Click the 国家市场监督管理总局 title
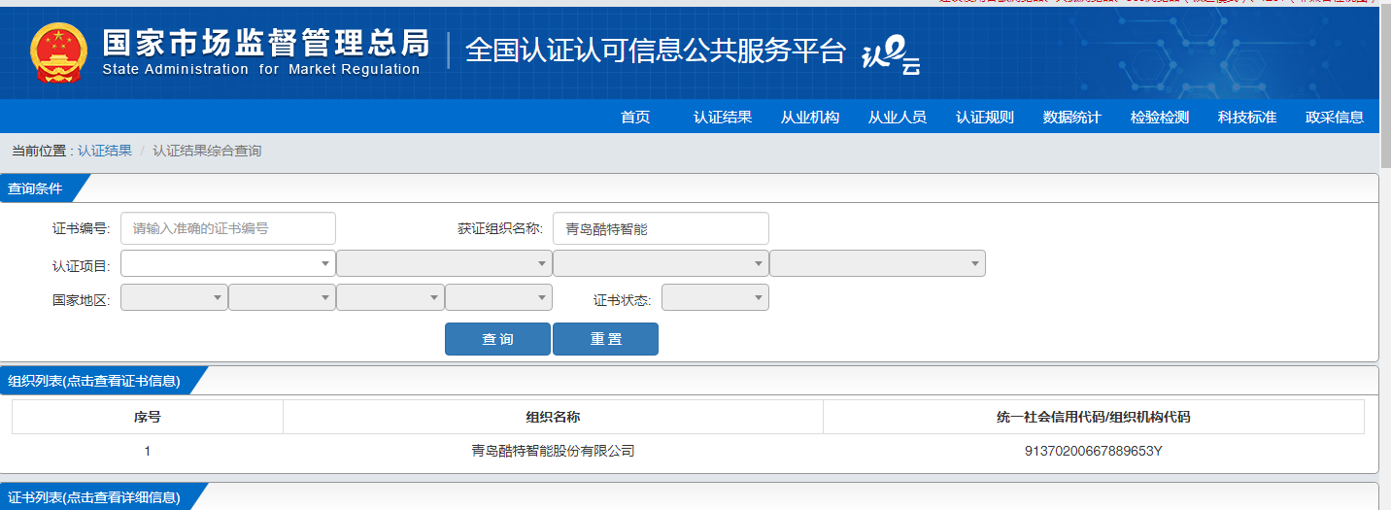 (265, 43)
